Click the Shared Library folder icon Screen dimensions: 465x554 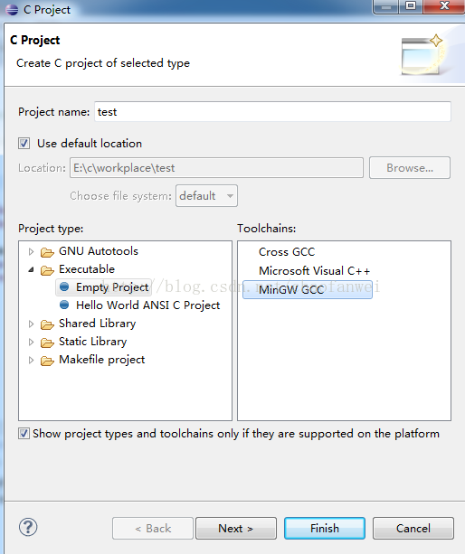tap(47, 324)
